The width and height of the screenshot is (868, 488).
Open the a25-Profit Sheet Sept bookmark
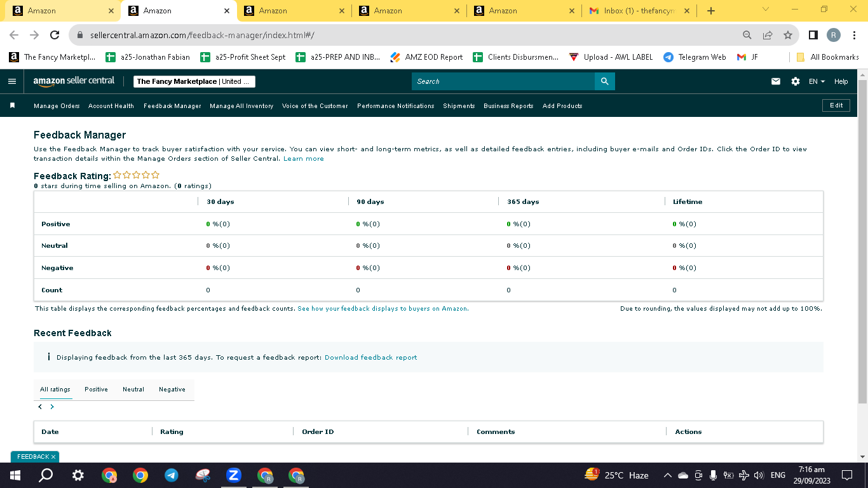pos(243,57)
